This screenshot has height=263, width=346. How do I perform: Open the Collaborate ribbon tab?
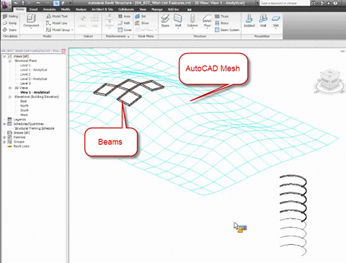click(126, 9)
